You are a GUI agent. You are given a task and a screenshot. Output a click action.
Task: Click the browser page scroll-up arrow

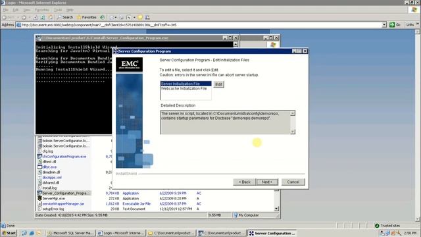coord(418,32)
